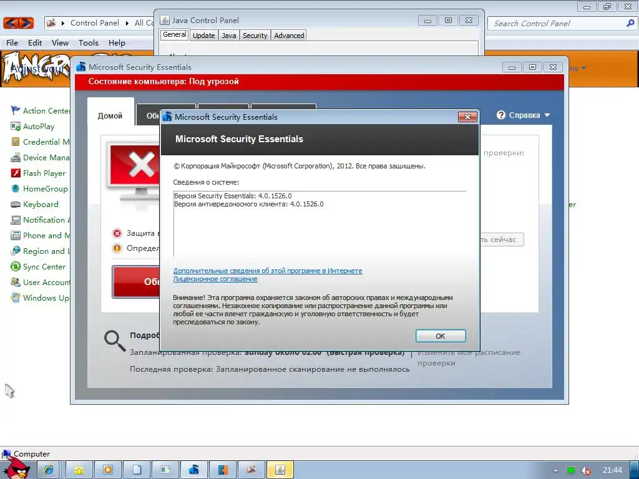
Task: Click the magnifier scan details icon
Action: 115,341
